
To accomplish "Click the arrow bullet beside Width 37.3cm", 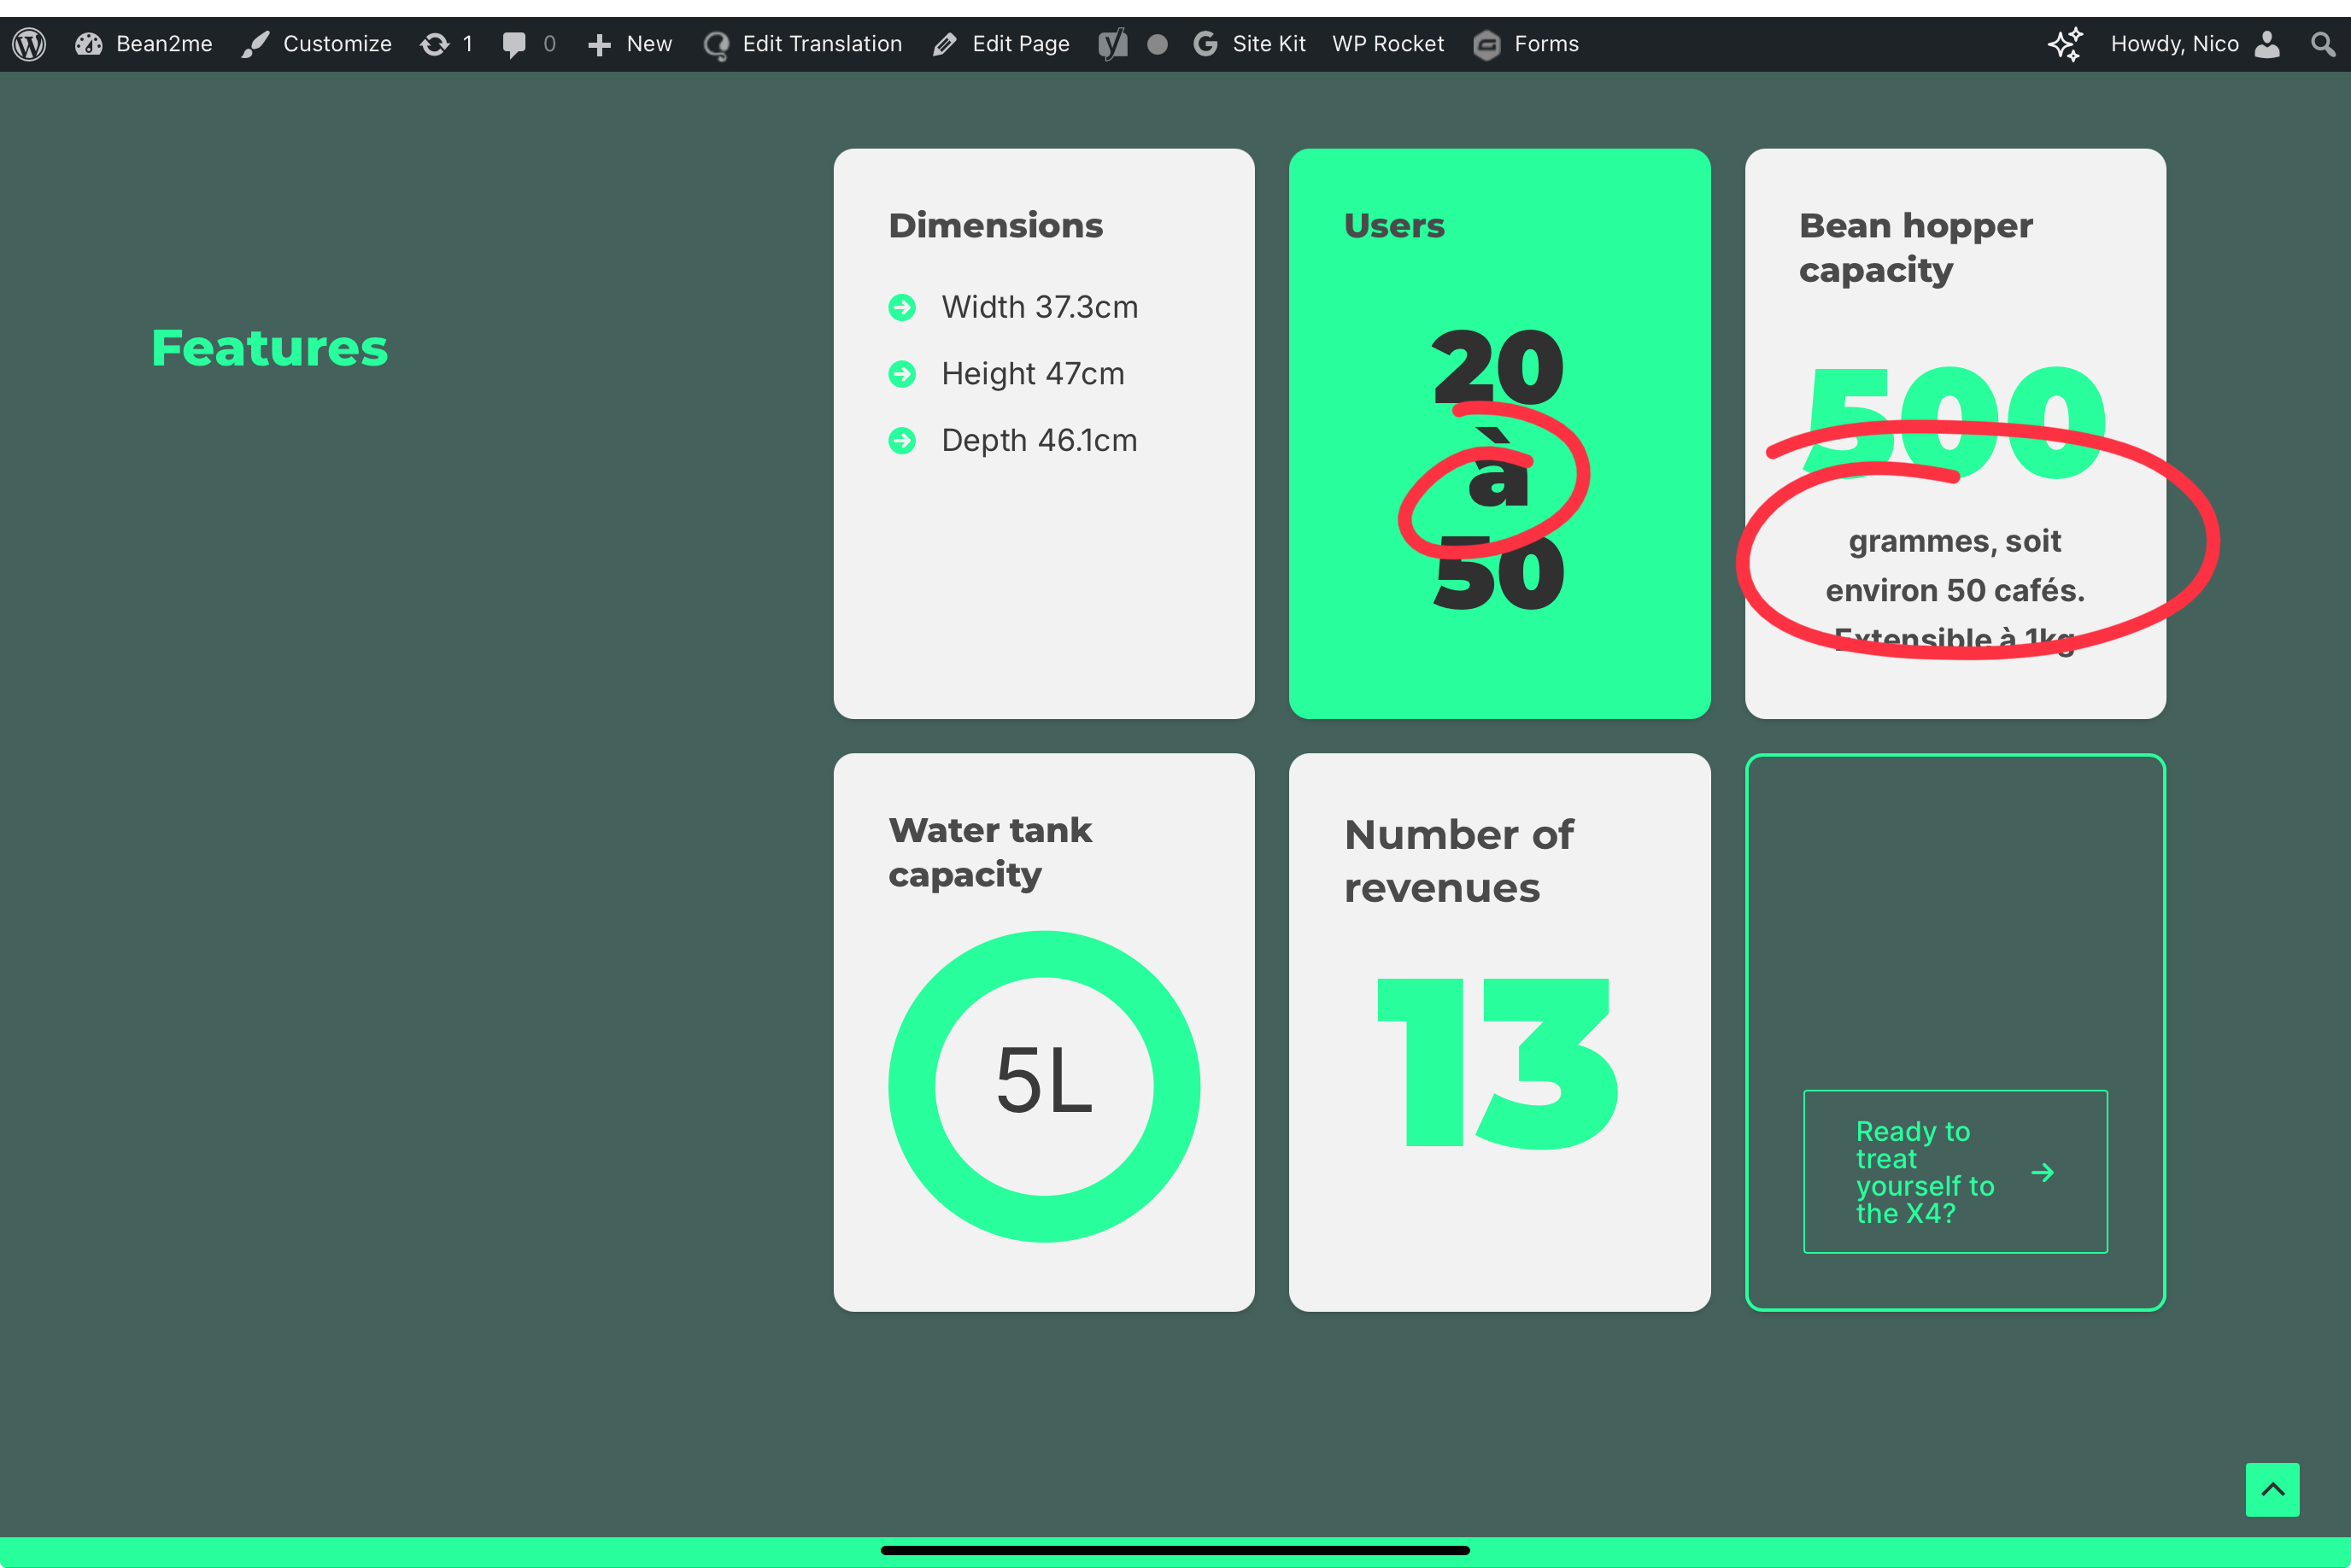I will 902,307.
